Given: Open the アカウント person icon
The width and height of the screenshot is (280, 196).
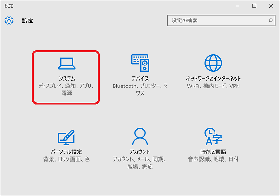Looking at the screenshot, I should pyautogui.click(x=140, y=136).
